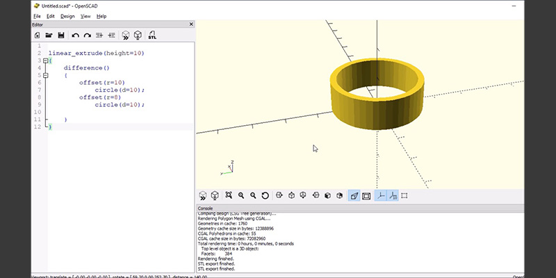Click 'CGAL Polyhedrons in cache: 55' line
The image size is (556, 278).
227,234
